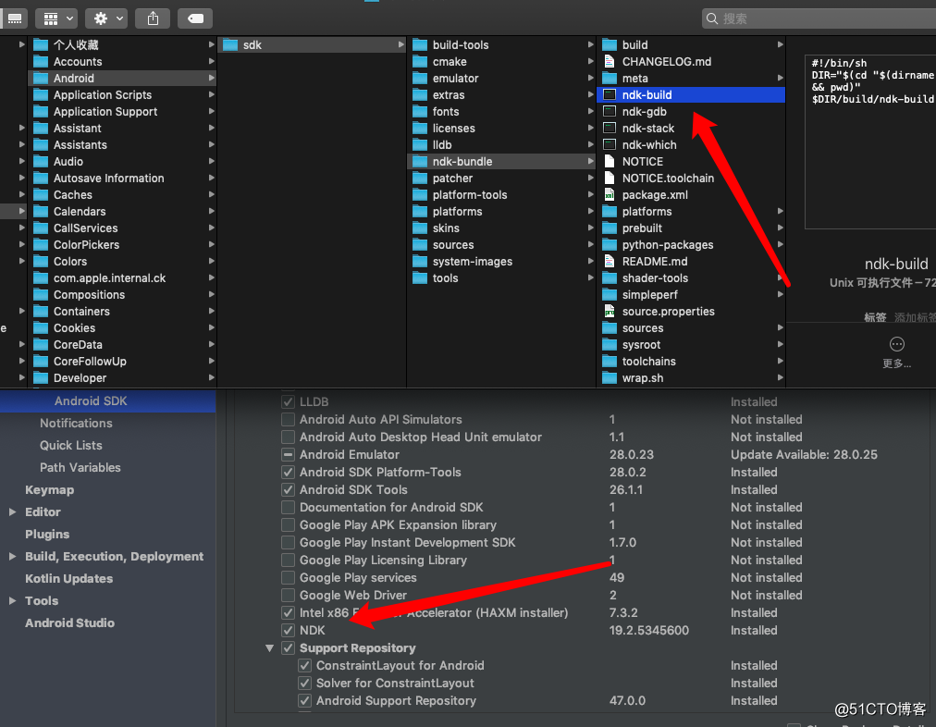This screenshot has width=936, height=727.
Task: Click the emulator folder icon
Action: (420, 79)
